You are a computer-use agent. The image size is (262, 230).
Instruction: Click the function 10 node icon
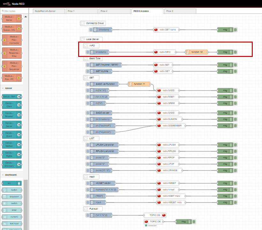[x=188, y=52]
